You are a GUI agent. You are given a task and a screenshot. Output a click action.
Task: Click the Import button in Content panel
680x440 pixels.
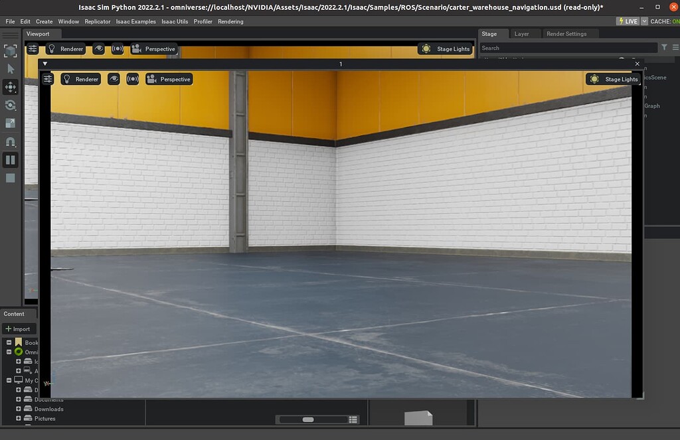[x=19, y=329]
